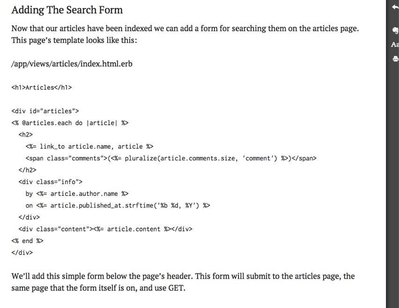Click the link_to article.name code line
The width and height of the screenshot is (399, 308).
pos(89,146)
